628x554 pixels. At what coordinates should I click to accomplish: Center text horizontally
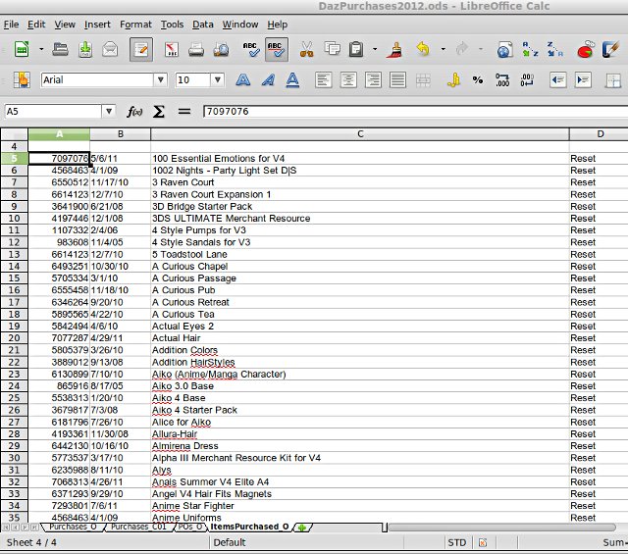tap(348, 80)
